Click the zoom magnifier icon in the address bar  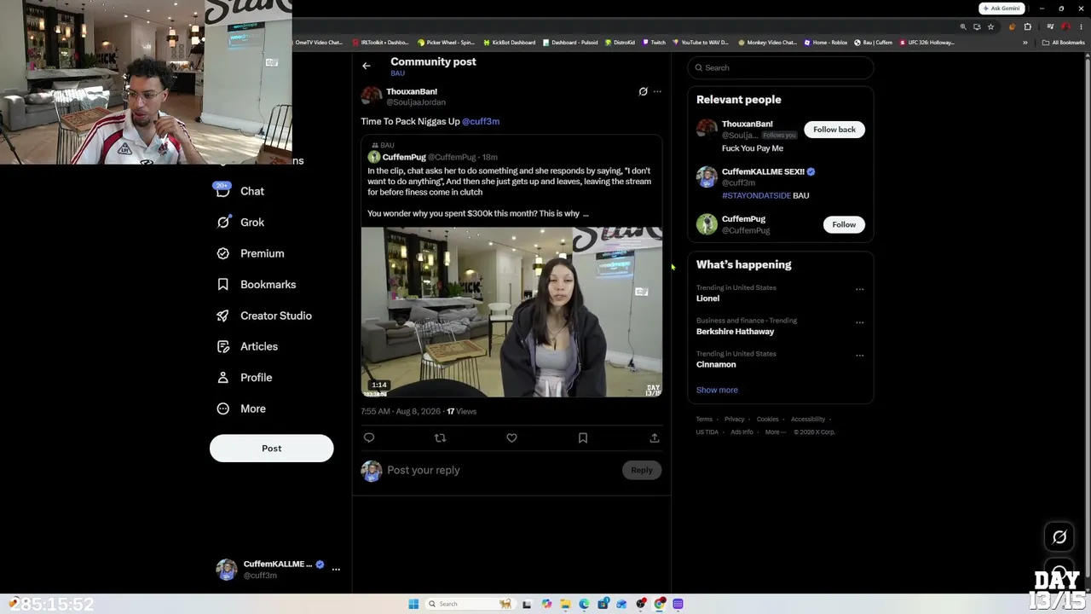coord(963,26)
